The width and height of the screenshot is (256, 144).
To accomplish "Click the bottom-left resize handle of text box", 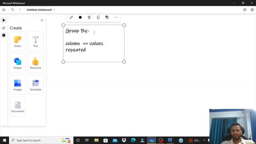I will click(x=63, y=62).
